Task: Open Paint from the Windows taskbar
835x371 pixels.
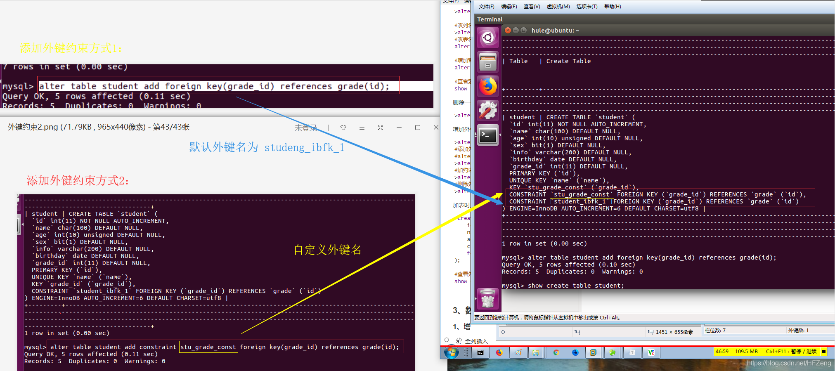Action: coord(518,352)
